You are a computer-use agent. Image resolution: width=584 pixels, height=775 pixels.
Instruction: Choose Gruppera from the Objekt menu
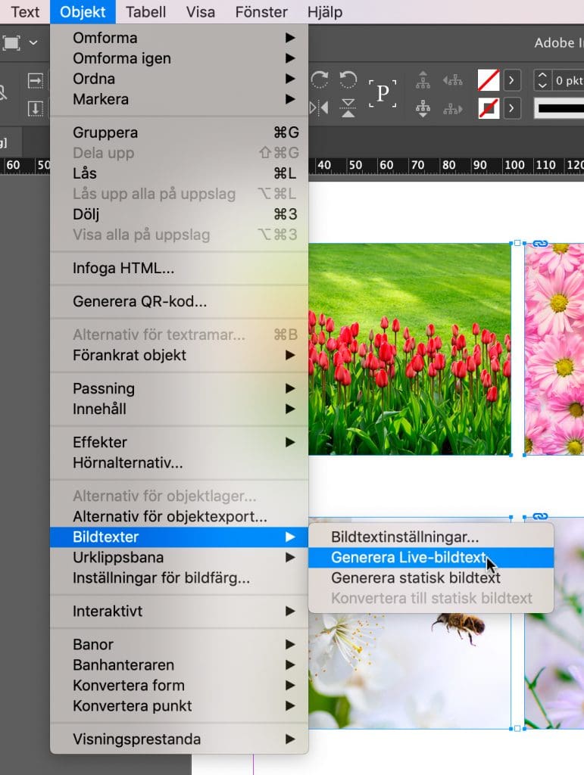point(179,132)
